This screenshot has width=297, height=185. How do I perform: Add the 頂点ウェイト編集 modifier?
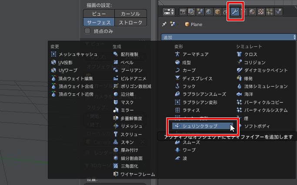pos(72,78)
